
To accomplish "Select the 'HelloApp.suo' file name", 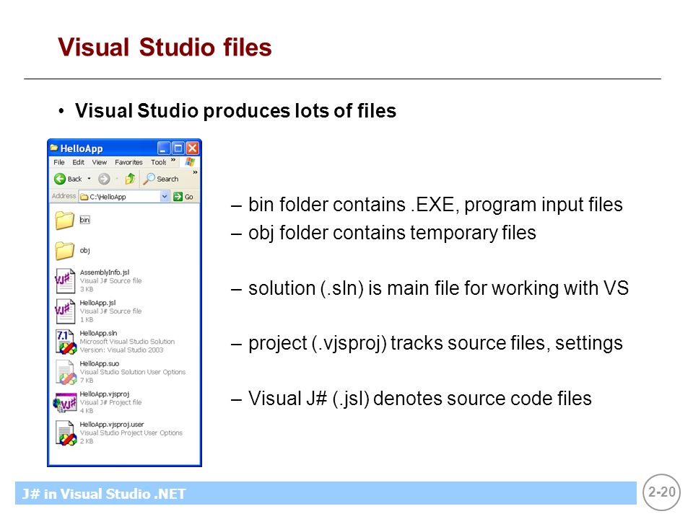I will tap(100, 363).
